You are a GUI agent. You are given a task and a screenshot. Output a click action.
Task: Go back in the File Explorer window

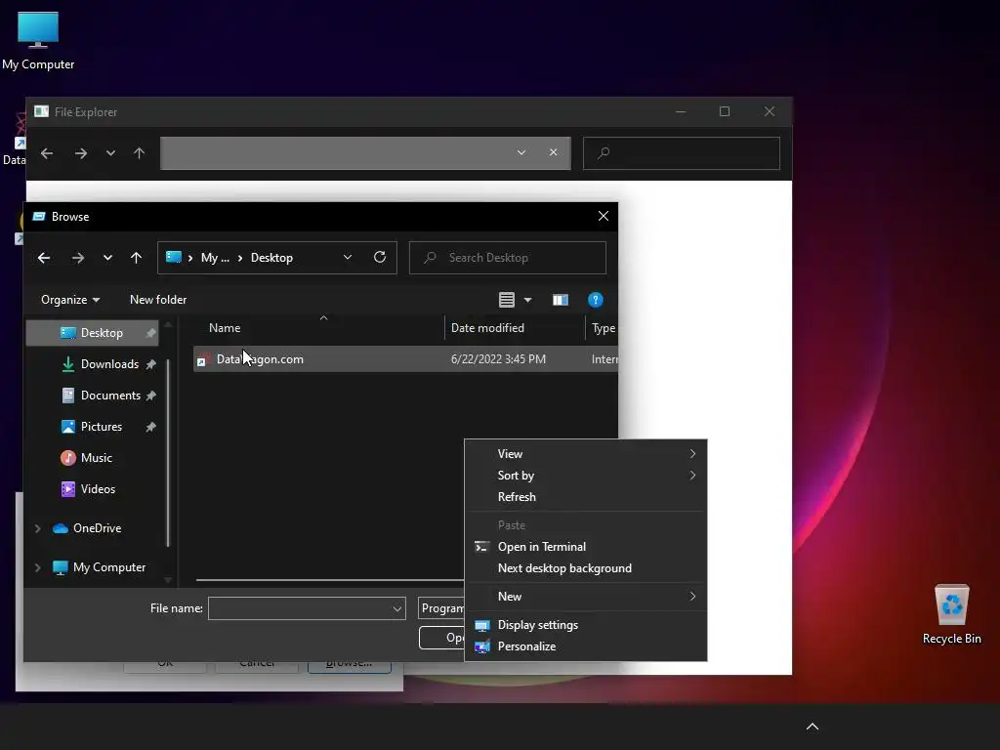pyautogui.click(x=47, y=153)
